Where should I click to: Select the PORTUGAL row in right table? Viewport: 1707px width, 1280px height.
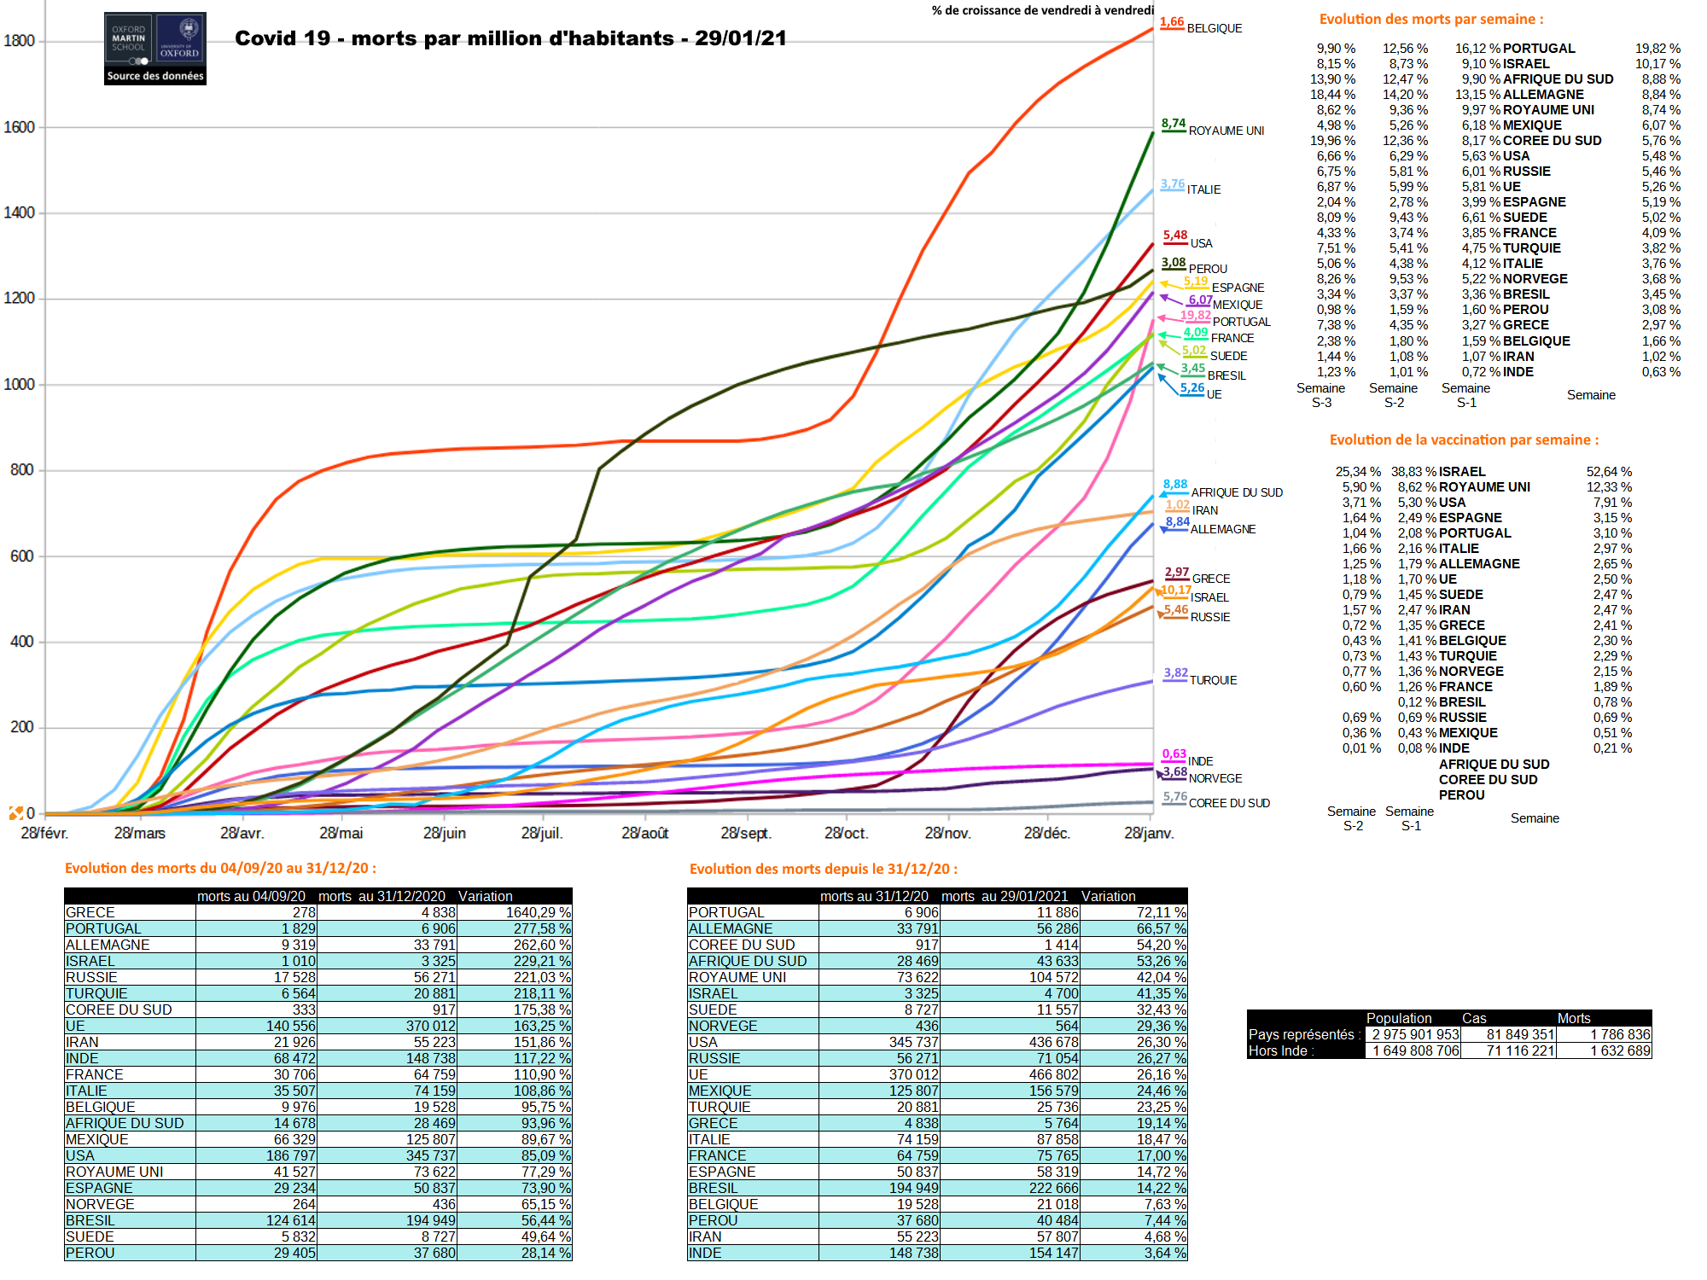pos(725,912)
